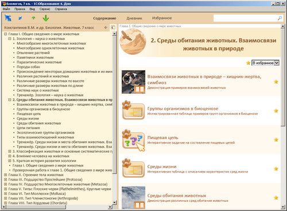The height and width of the screenshot is (211, 287).
Task: Click tree panel scroll-down arrow
Action: [x=114, y=202]
